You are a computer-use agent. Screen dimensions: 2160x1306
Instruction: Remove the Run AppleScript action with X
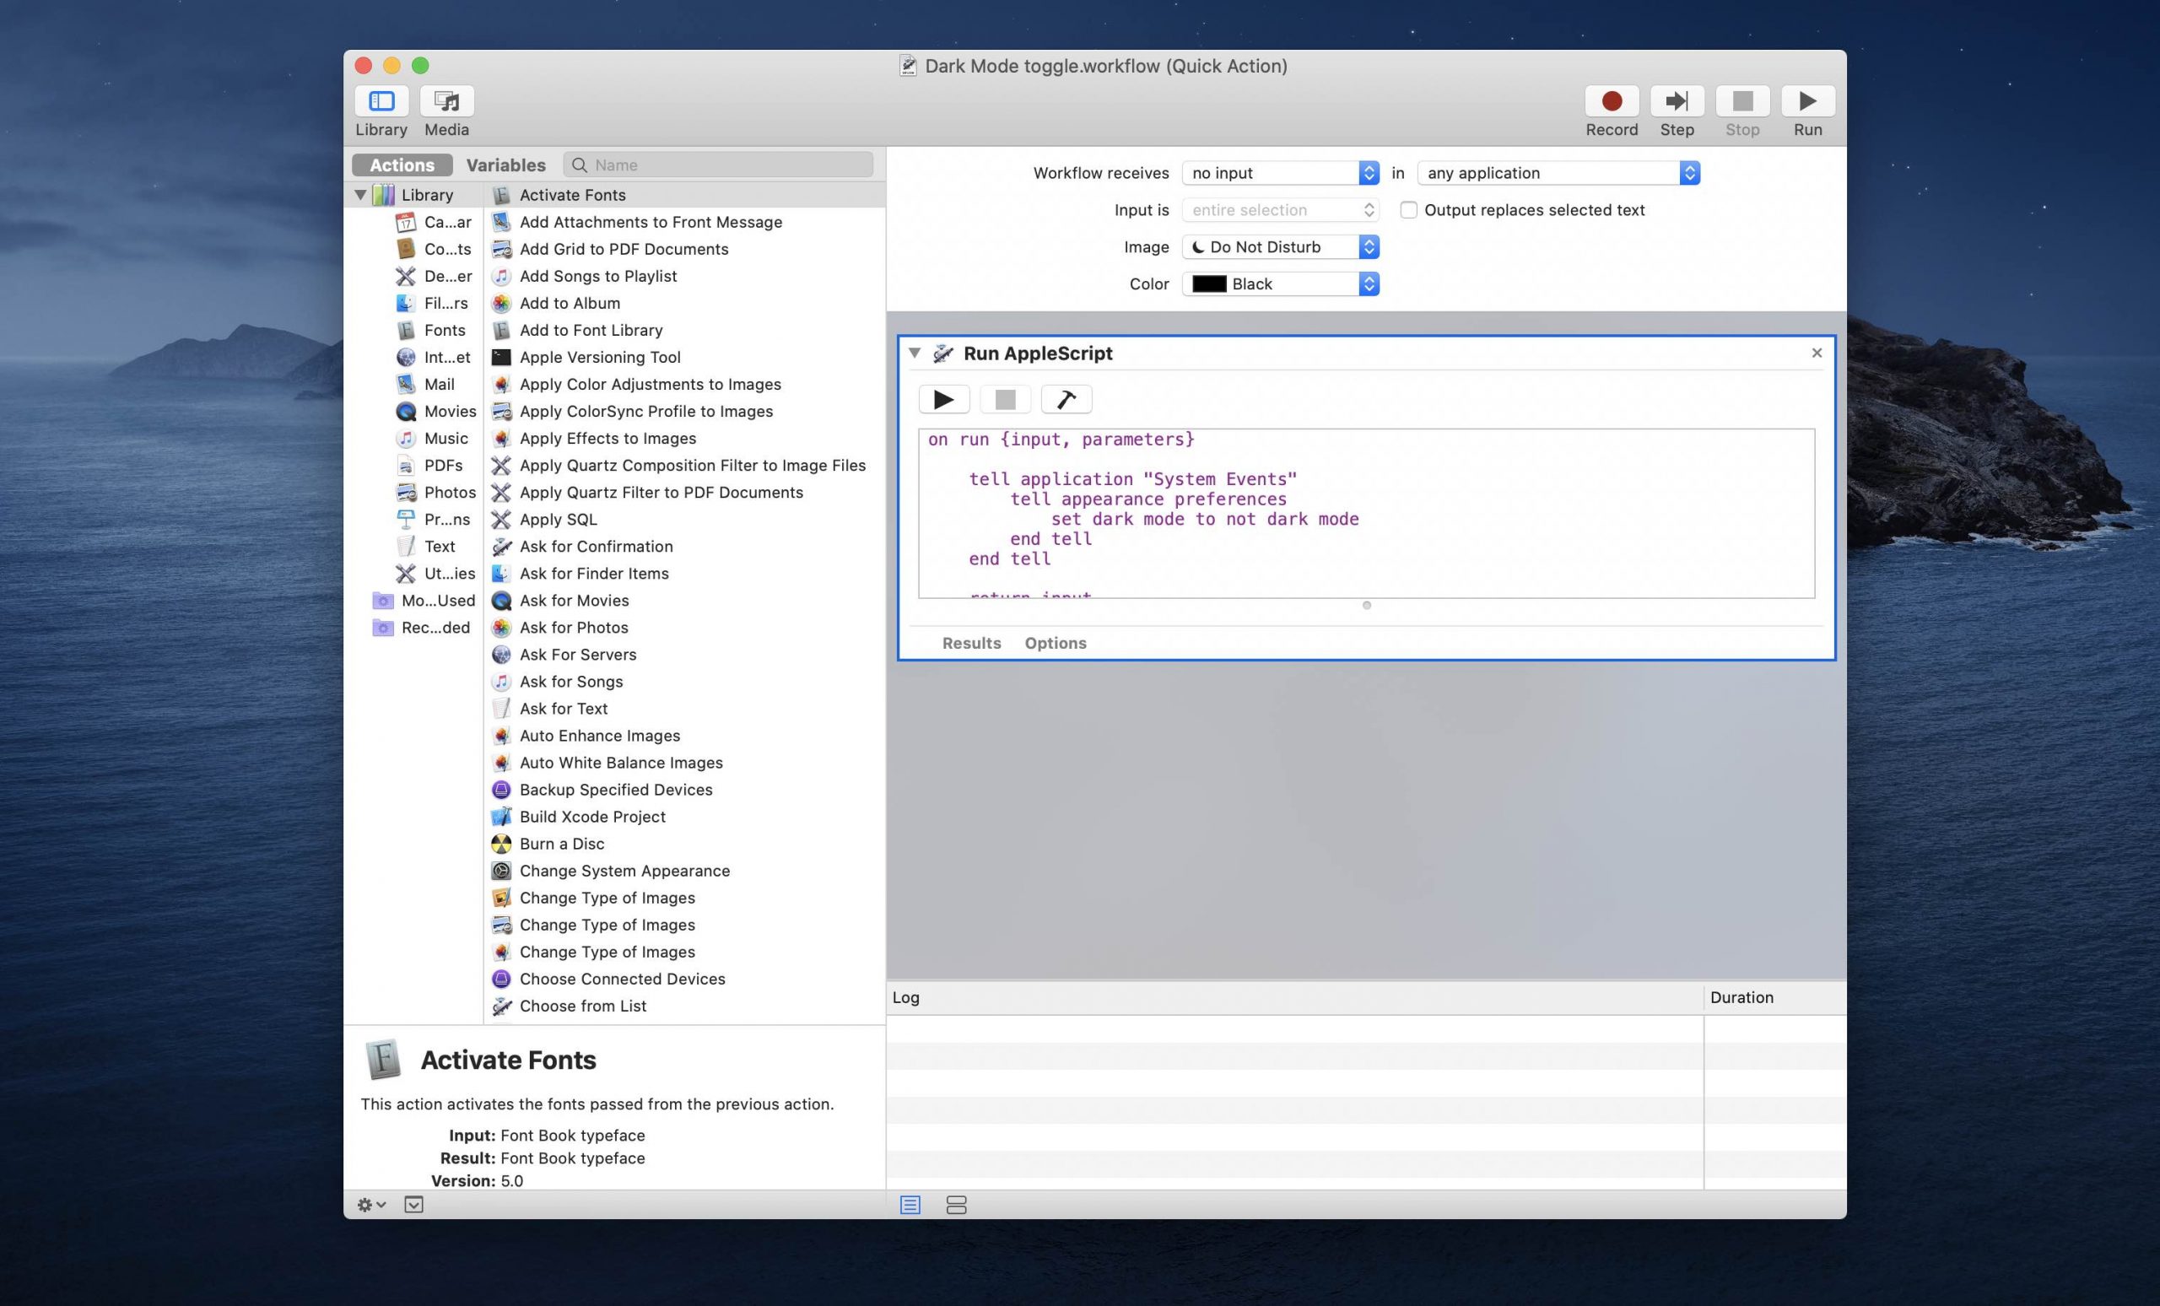tap(1817, 353)
